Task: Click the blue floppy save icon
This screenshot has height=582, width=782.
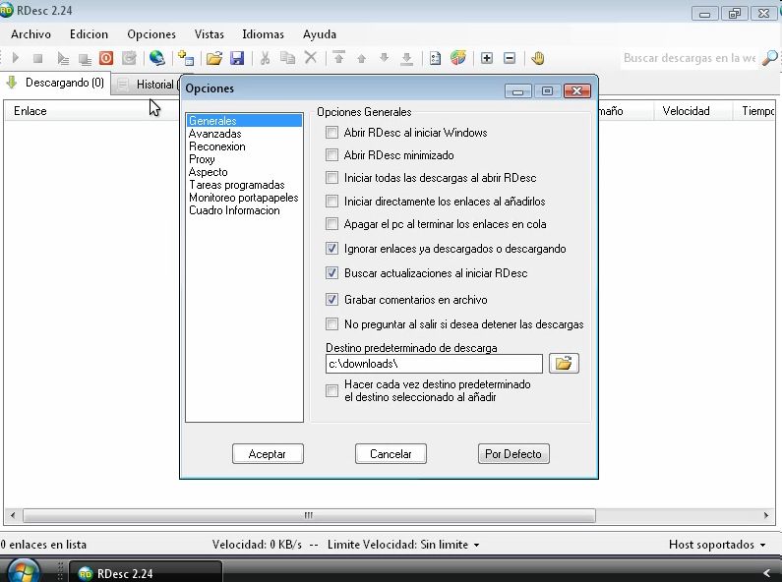Action: [x=237, y=58]
